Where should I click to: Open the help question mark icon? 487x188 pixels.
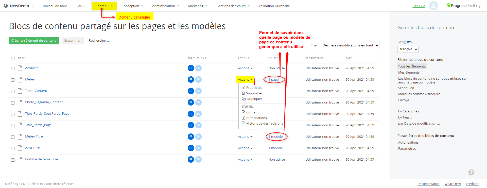(x=471, y=172)
